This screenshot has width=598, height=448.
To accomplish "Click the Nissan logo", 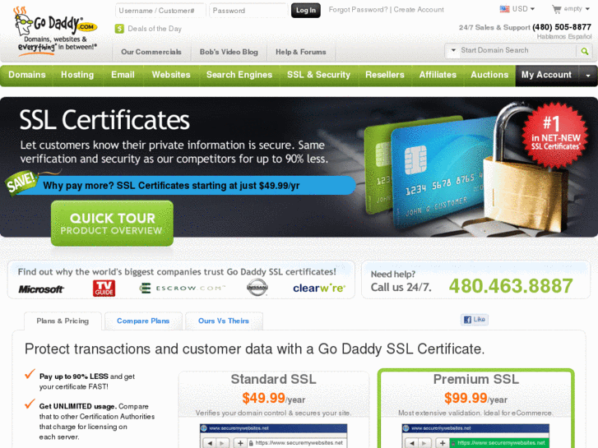I will pos(257,288).
